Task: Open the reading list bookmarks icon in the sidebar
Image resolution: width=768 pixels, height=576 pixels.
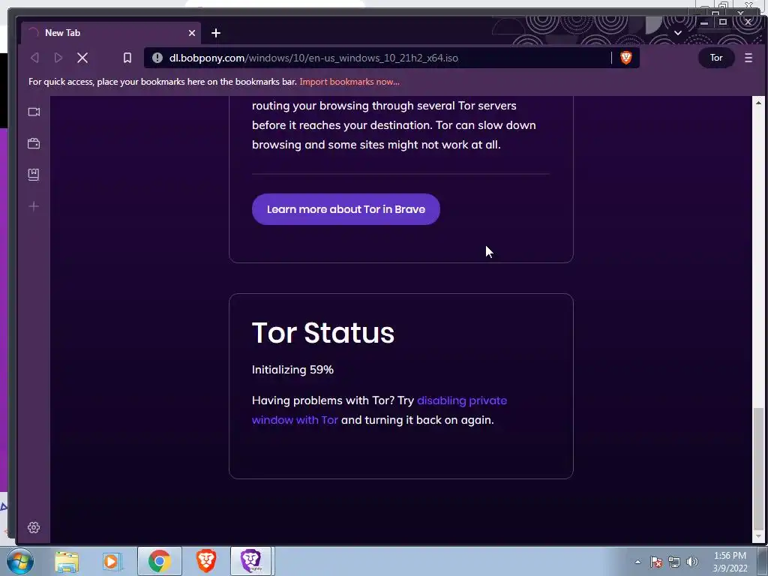Action: click(34, 175)
